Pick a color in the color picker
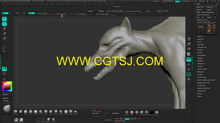This screenshot has width=220, height=123. tap(7, 86)
